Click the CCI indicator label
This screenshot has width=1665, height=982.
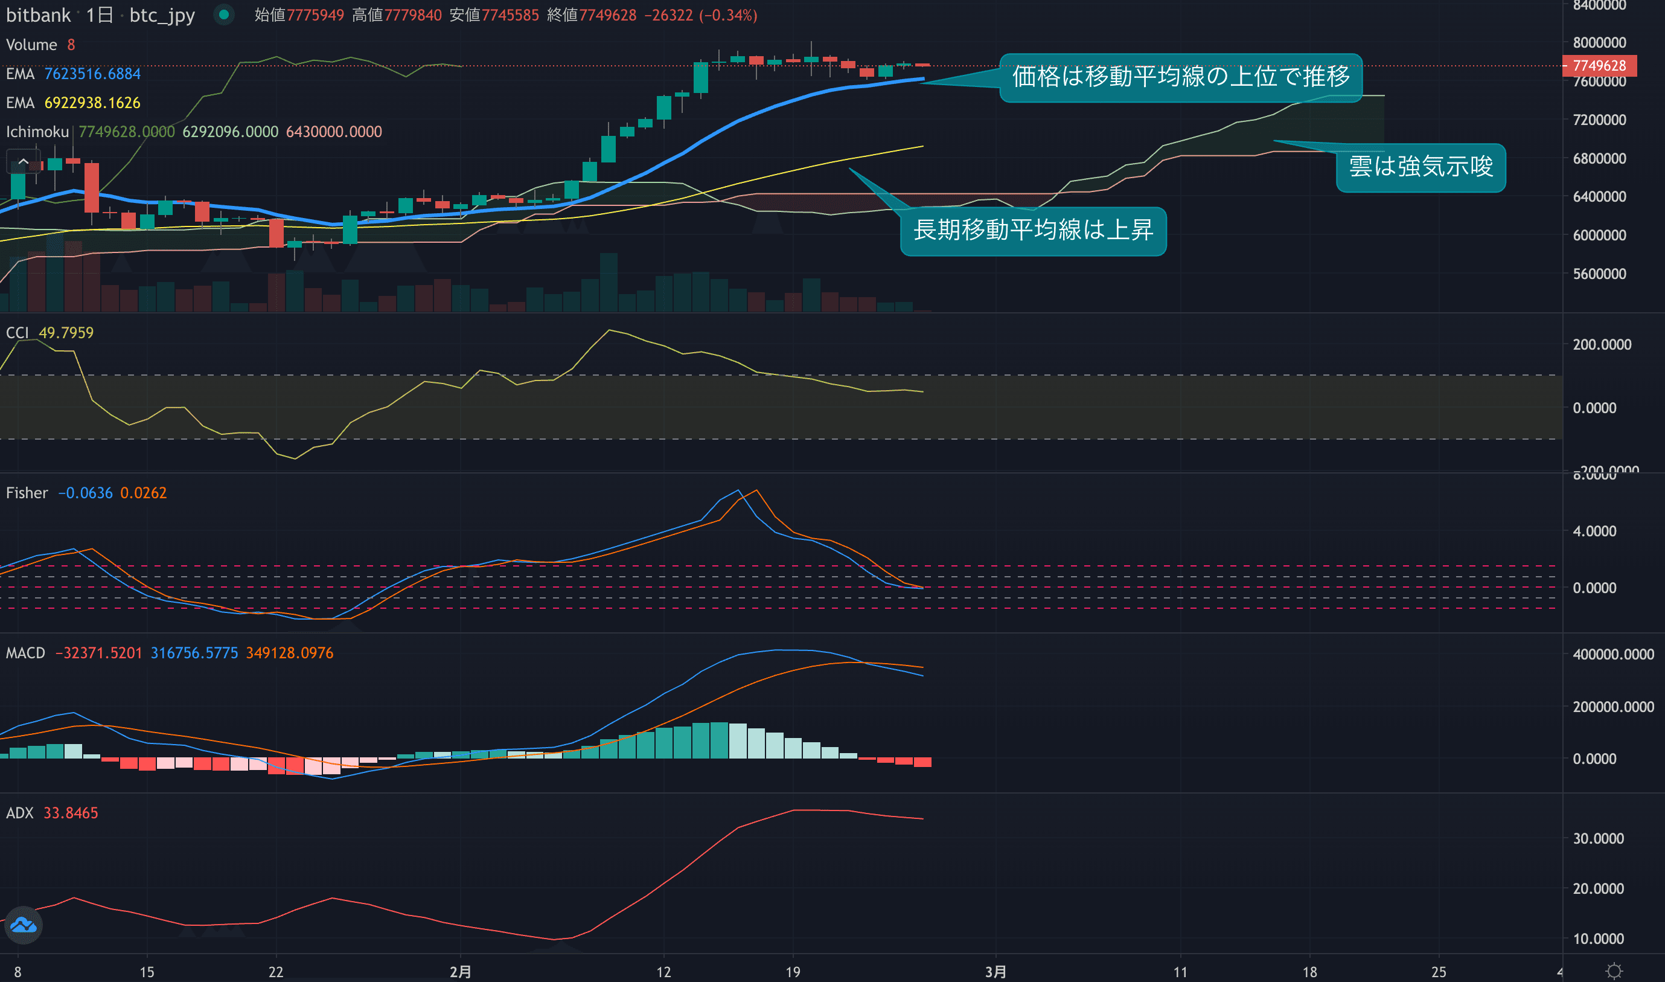tap(17, 333)
